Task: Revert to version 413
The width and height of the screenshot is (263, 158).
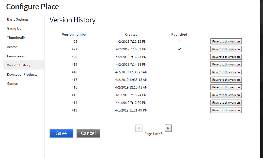Action: click(x=226, y=110)
